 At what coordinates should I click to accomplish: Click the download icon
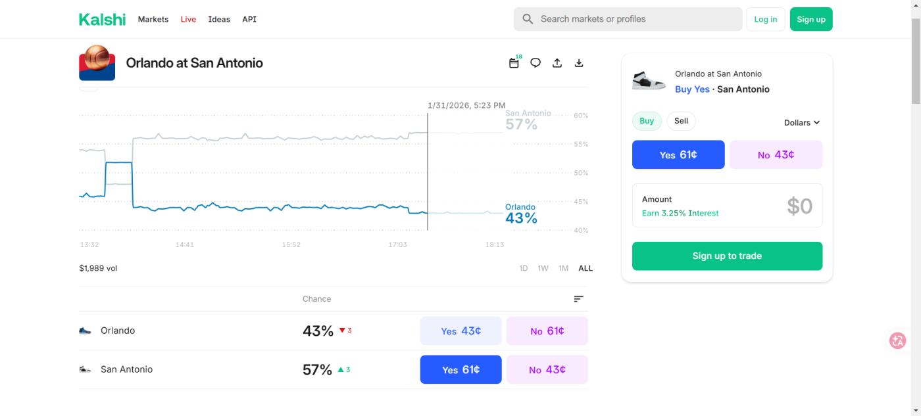579,63
